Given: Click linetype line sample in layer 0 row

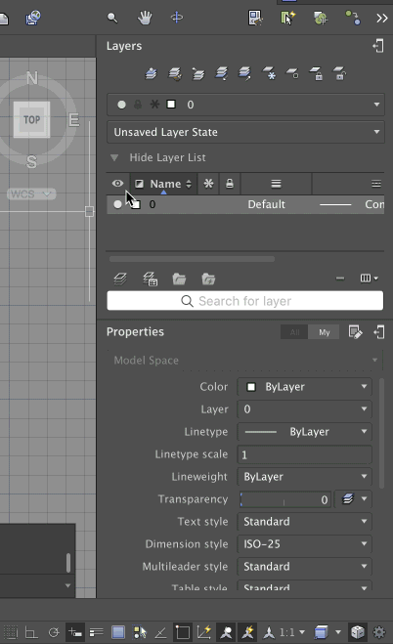Looking at the screenshot, I should [x=335, y=204].
